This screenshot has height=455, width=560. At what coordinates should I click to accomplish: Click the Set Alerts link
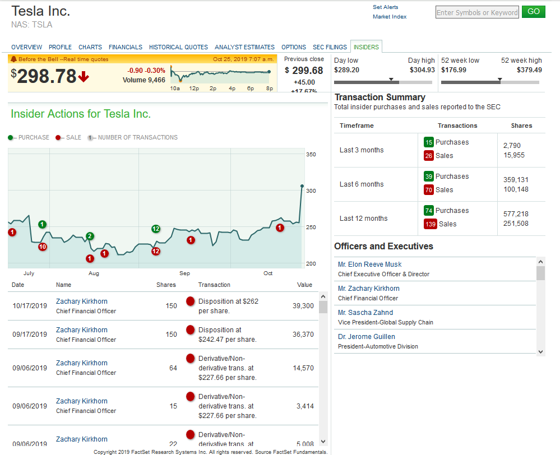coord(385,7)
